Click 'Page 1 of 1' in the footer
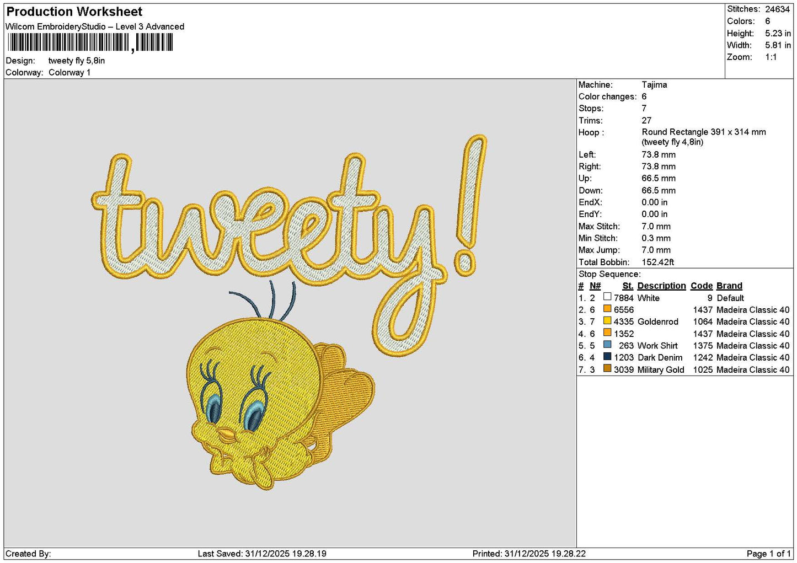Image resolution: width=797 pixels, height=563 pixels. click(768, 554)
